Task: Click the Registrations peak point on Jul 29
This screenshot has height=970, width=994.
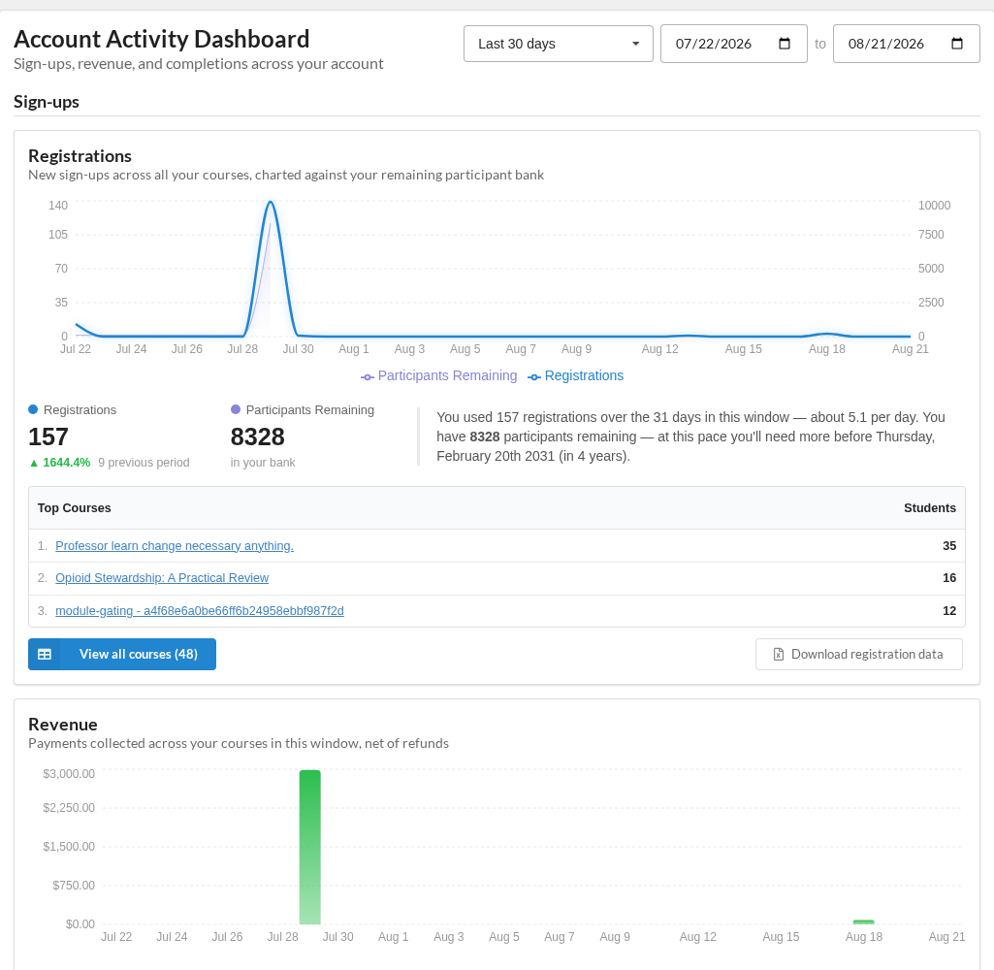Action: [271, 202]
